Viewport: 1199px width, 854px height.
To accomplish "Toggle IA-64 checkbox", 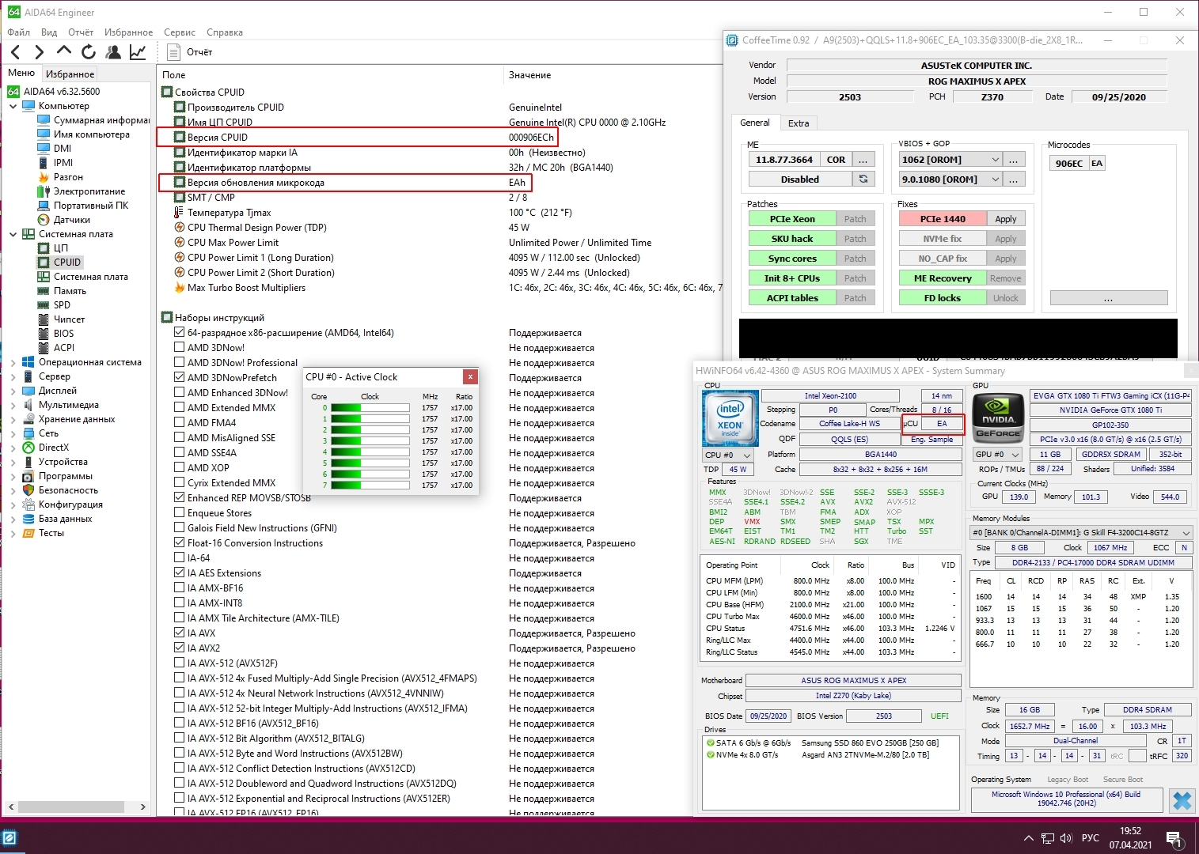I will pyautogui.click(x=180, y=558).
